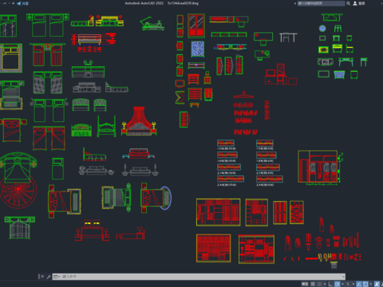This screenshot has width=383, height=287.
Task: Expand the search box arrow at left of field
Action: pos(295,3)
